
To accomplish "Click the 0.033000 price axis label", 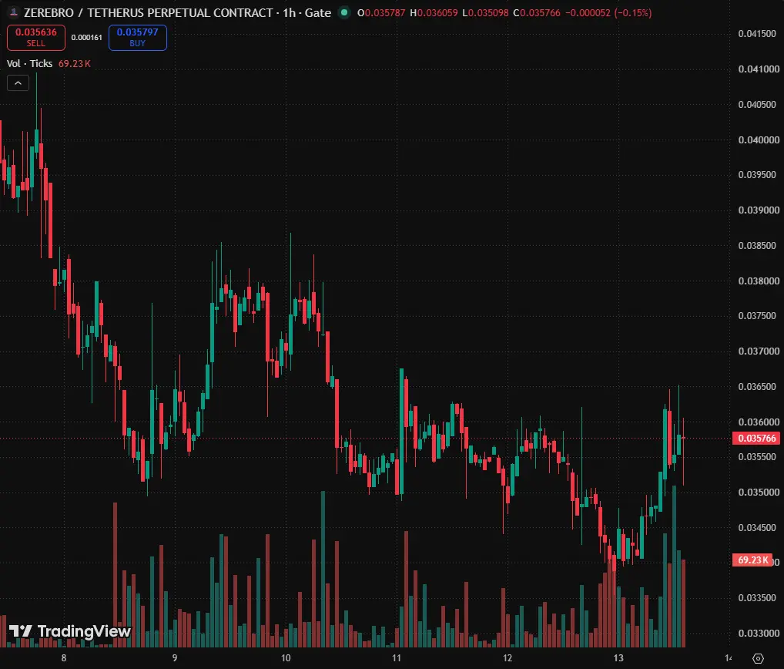I will coord(759,633).
